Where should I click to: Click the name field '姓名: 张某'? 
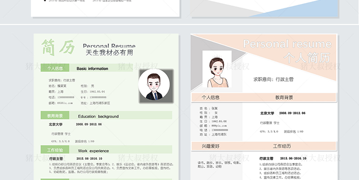point(209,108)
